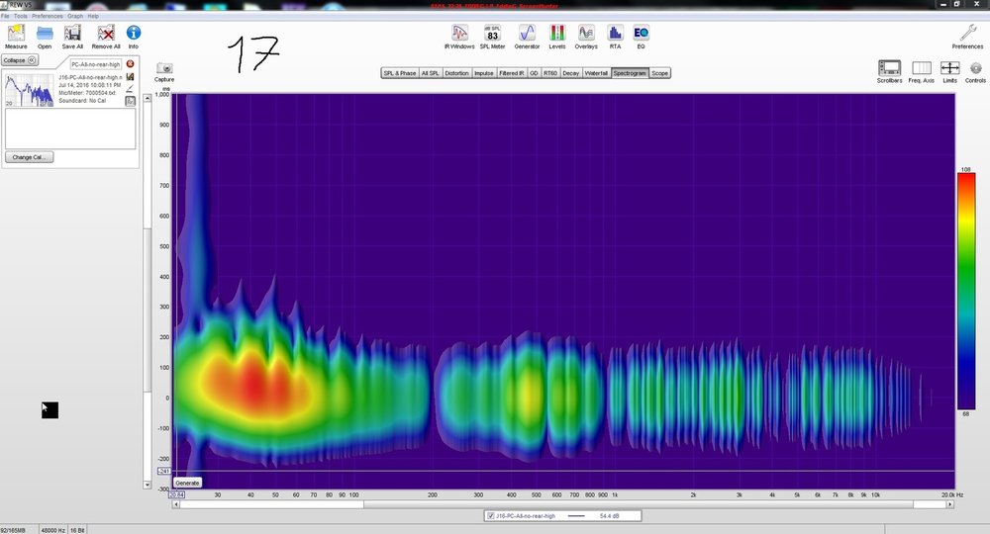Open the Overlays window
This screenshot has height=534, width=990.
pos(586,34)
